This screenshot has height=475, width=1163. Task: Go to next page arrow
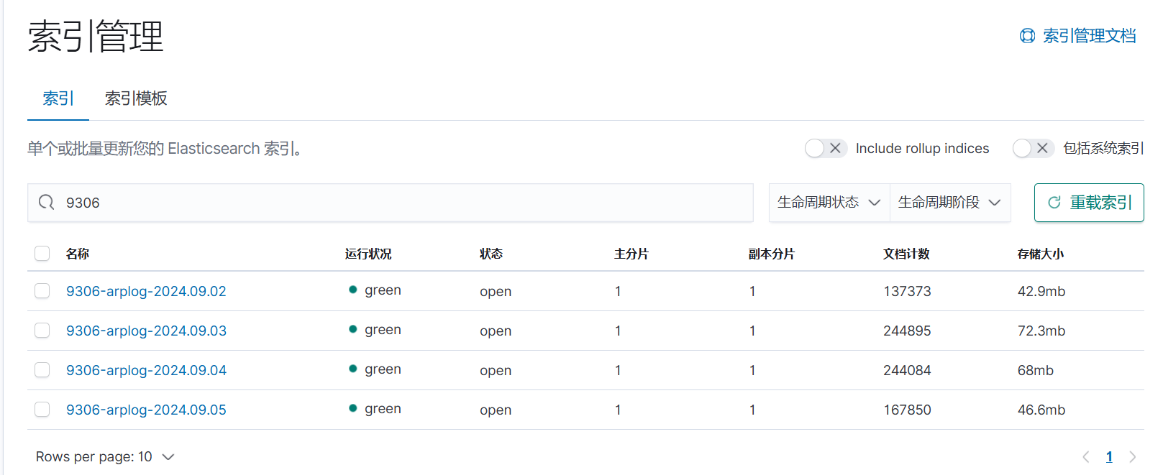coord(1133,456)
